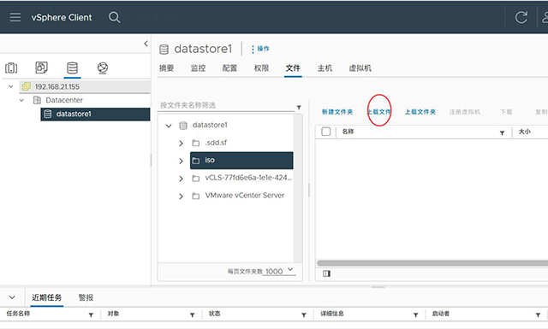Tick the select-all checkbox beside 名称
The image size is (548, 329).
(x=325, y=132)
